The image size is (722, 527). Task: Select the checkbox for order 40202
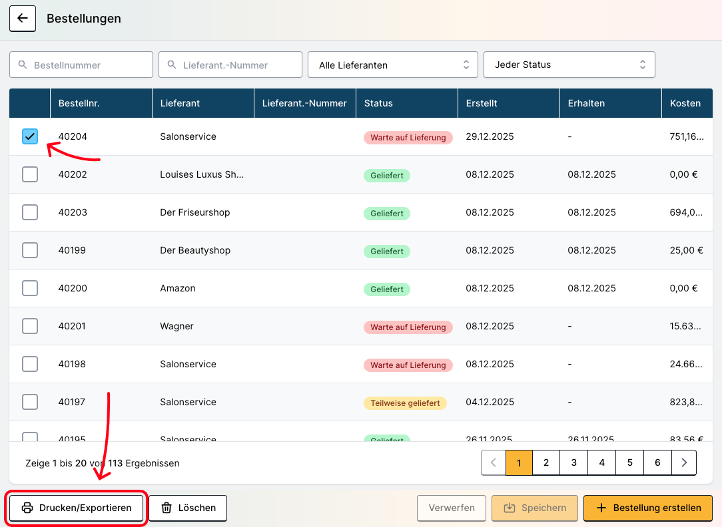tap(30, 174)
